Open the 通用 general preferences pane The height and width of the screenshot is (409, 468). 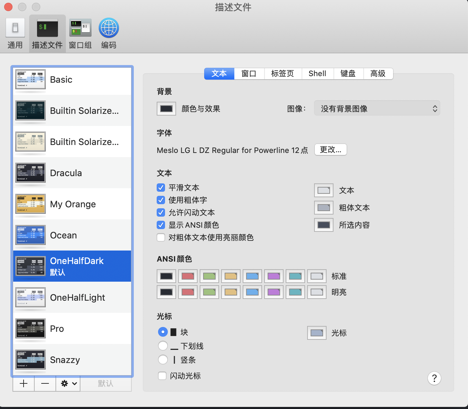(15, 34)
